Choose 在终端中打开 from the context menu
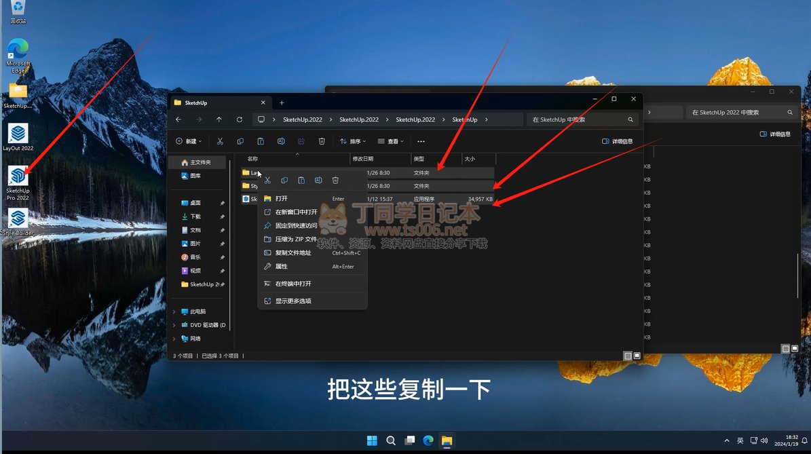This screenshot has height=454, width=811. [x=312, y=284]
